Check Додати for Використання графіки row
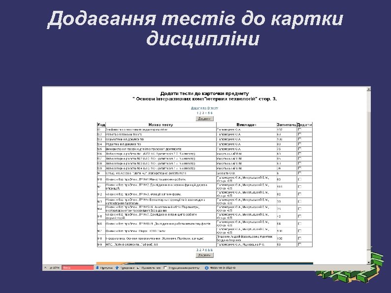Image resolution: width=391 pixels, height=293 pixels. coord(299,149)
